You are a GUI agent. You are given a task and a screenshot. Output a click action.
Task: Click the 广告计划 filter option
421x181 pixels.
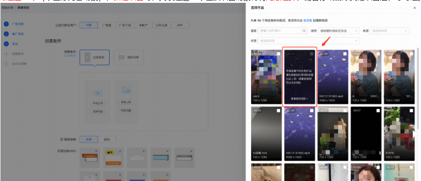125,25
